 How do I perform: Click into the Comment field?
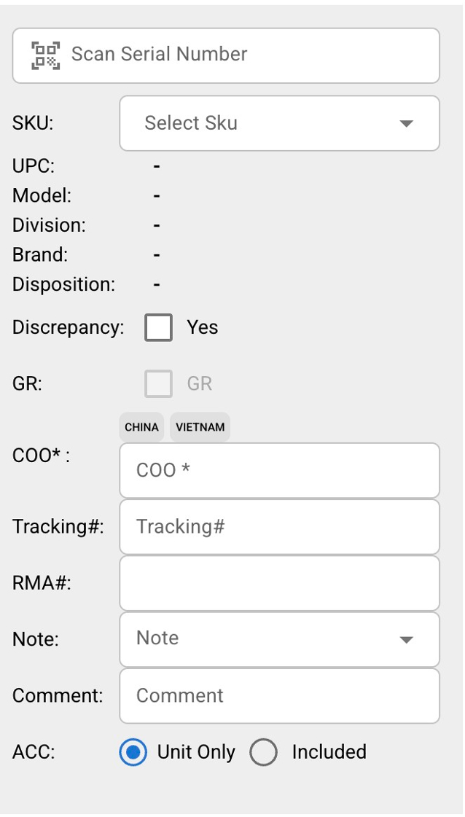[x=279, y=695]
